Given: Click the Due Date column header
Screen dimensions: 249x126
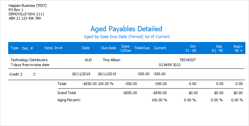Looking at the screenshot, I should point(108,48).
